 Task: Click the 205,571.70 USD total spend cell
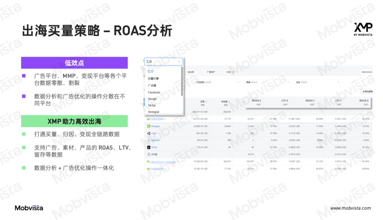pyautogui.click(x=200, y=112)
